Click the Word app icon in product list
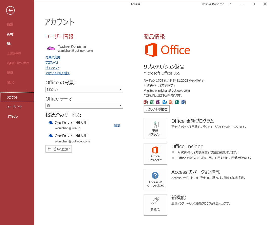 183,102
